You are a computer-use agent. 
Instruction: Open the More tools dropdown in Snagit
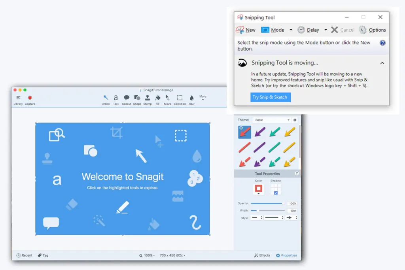tap(203, 98)
